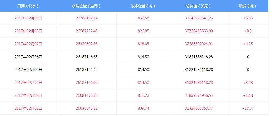Select the date cell 2017年02月04日
The image size is (272, 116).
point(28,83)
